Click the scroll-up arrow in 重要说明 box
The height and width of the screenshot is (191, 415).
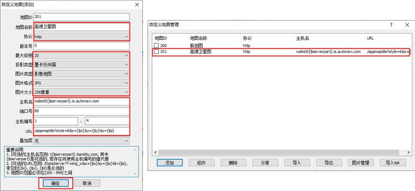pyautogui.click(x=136, y=150)
